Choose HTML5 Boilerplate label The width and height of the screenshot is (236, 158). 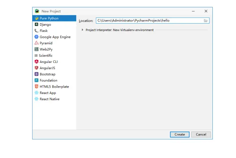54,87
